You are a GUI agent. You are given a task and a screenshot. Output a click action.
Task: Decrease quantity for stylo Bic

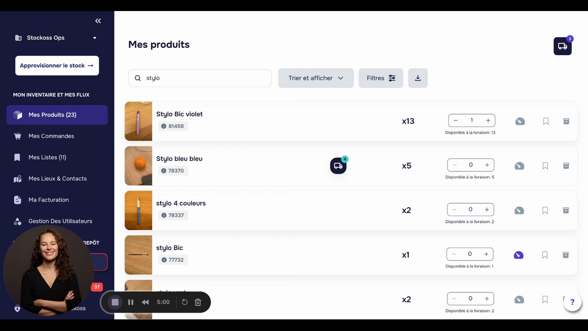point(453,254)
